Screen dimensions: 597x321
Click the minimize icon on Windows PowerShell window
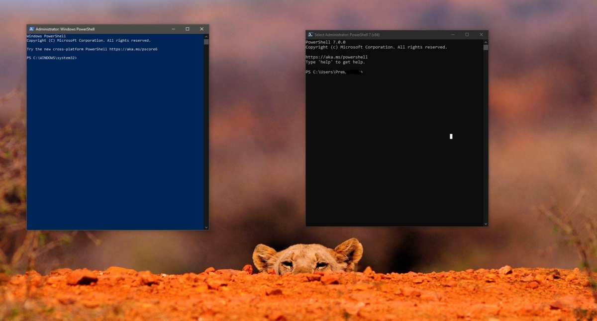click(173, 29)
